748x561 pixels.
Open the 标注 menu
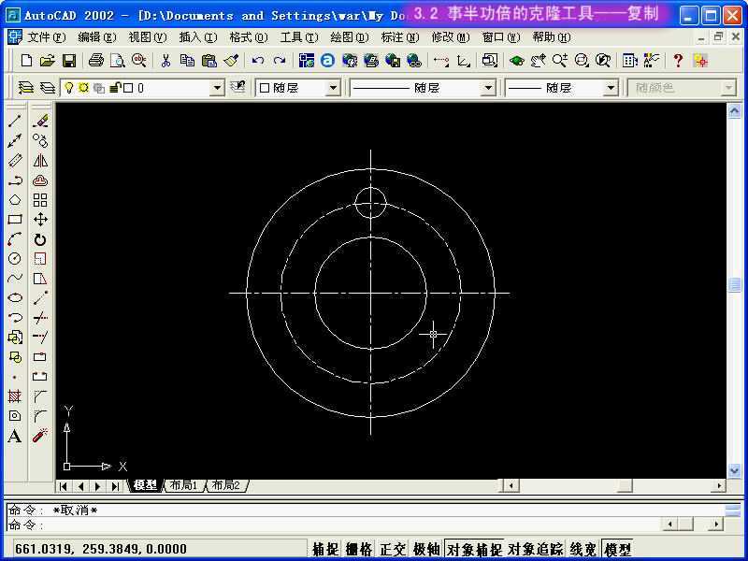pos(400,37)
